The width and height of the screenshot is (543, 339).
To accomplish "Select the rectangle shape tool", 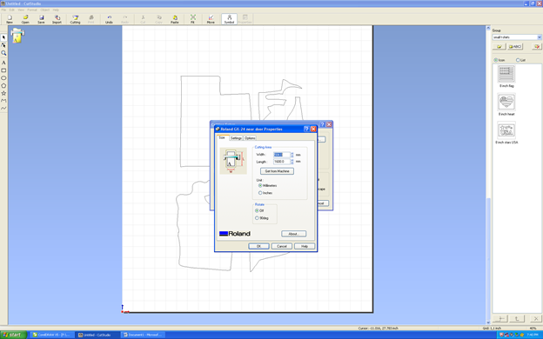I will [x=3, y=70].
